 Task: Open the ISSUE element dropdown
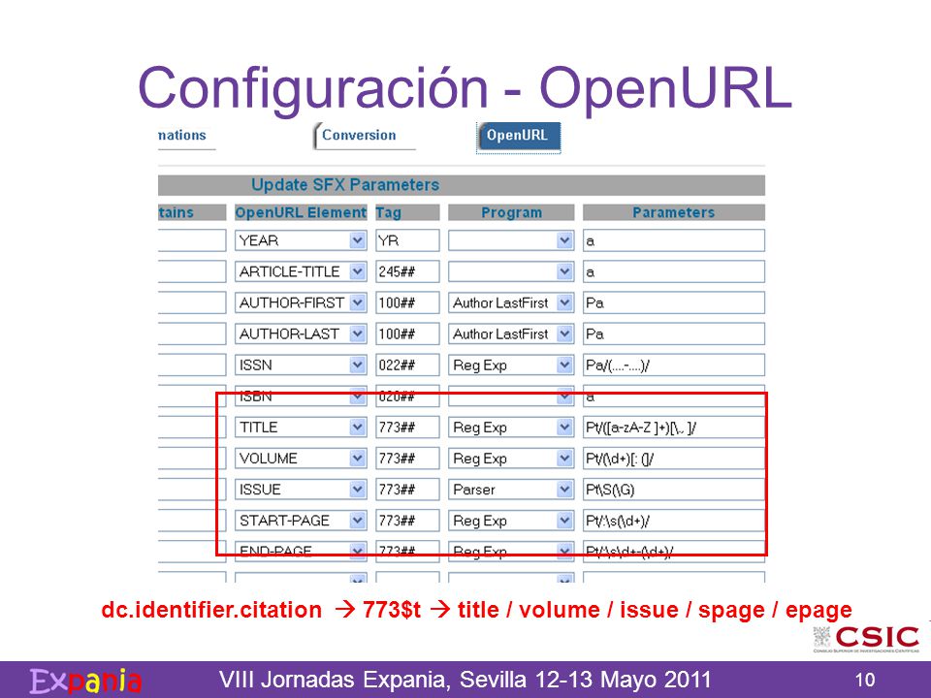coord(301,489)
